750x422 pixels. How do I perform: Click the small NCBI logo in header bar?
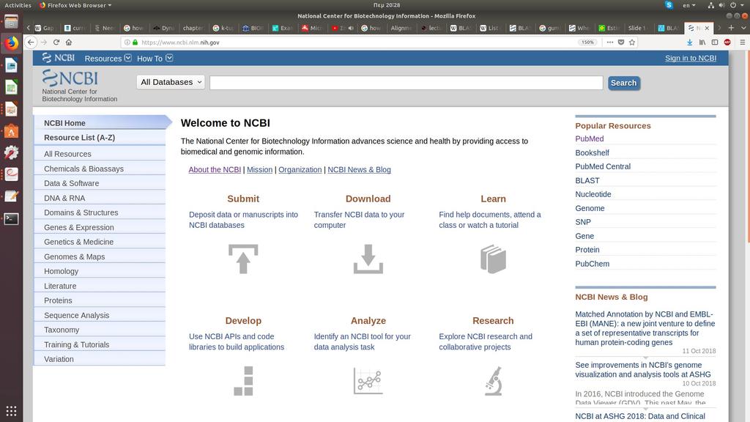click(x=59, y=58)
